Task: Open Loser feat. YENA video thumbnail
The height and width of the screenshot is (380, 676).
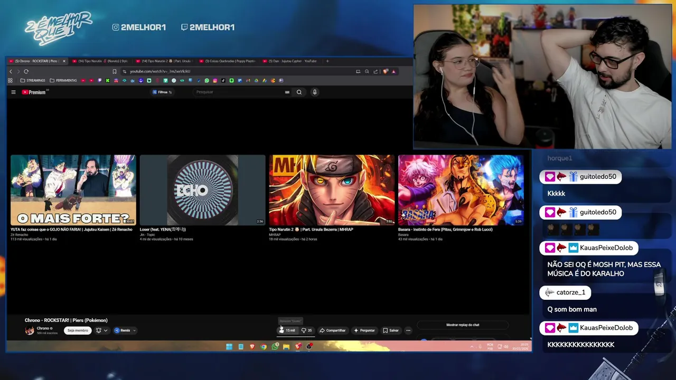Action: 202,190
